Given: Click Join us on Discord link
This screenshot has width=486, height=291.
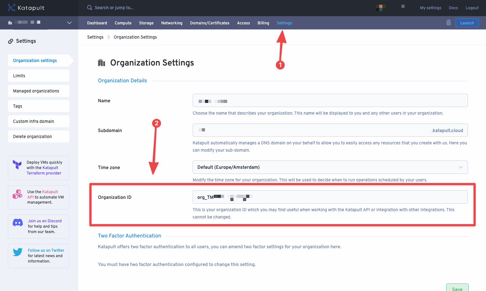Looking at the screenshot, I should [x=45, y=221].
